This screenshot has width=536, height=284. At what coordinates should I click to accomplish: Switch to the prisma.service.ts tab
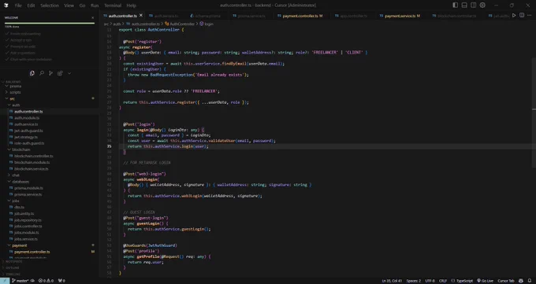pos(251,16)
